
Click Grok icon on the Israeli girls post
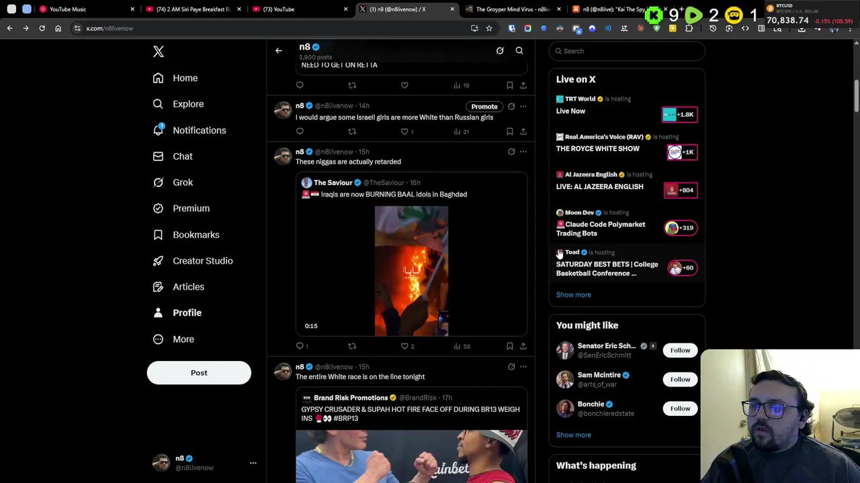click(511, 106)
